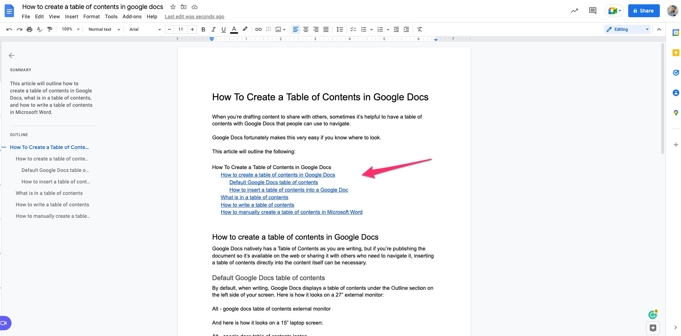Select the Paint format tool
This screenshot has height=336, width=681.
click(50, 29)
